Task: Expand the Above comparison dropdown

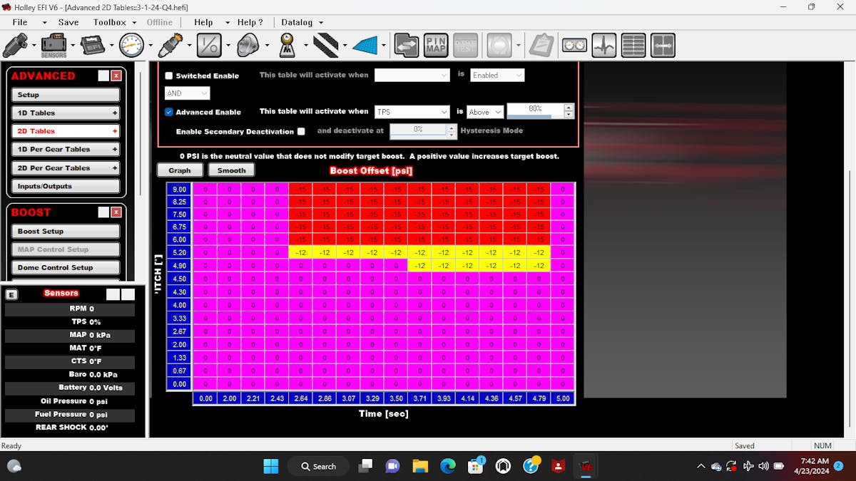Action: tap(485, 112)
